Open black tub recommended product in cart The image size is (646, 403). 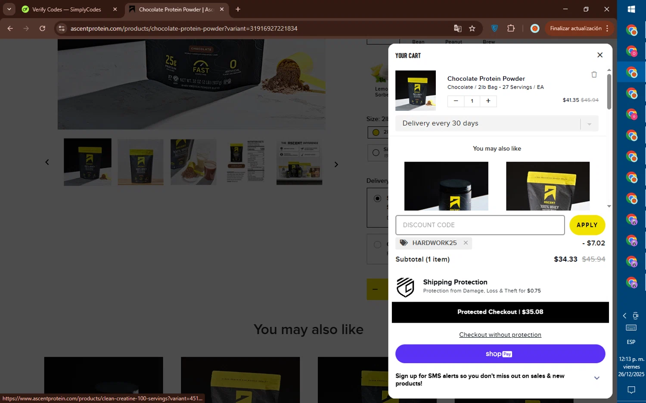point(446,186)
